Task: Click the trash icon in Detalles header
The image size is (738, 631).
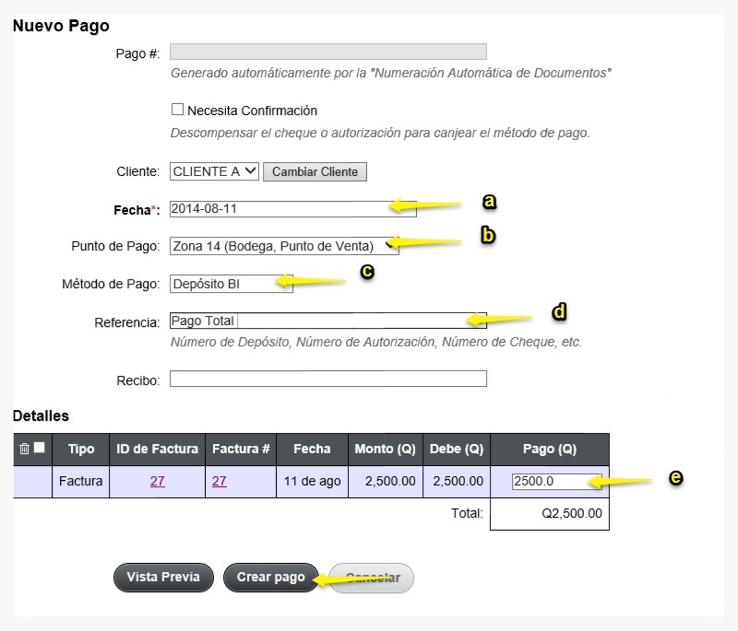Action: (x=25, y=449)
